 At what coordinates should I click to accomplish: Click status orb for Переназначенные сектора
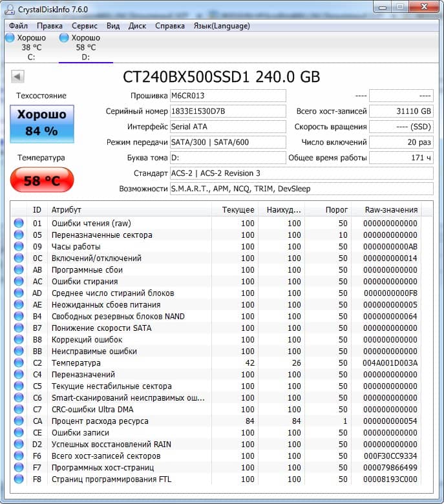19,235
